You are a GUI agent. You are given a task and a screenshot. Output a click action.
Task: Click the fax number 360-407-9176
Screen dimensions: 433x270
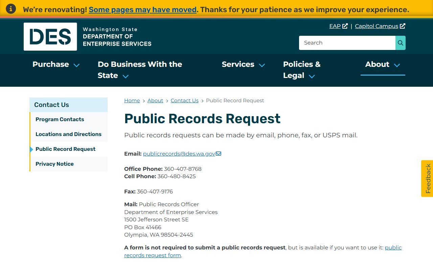pos(155,191)
